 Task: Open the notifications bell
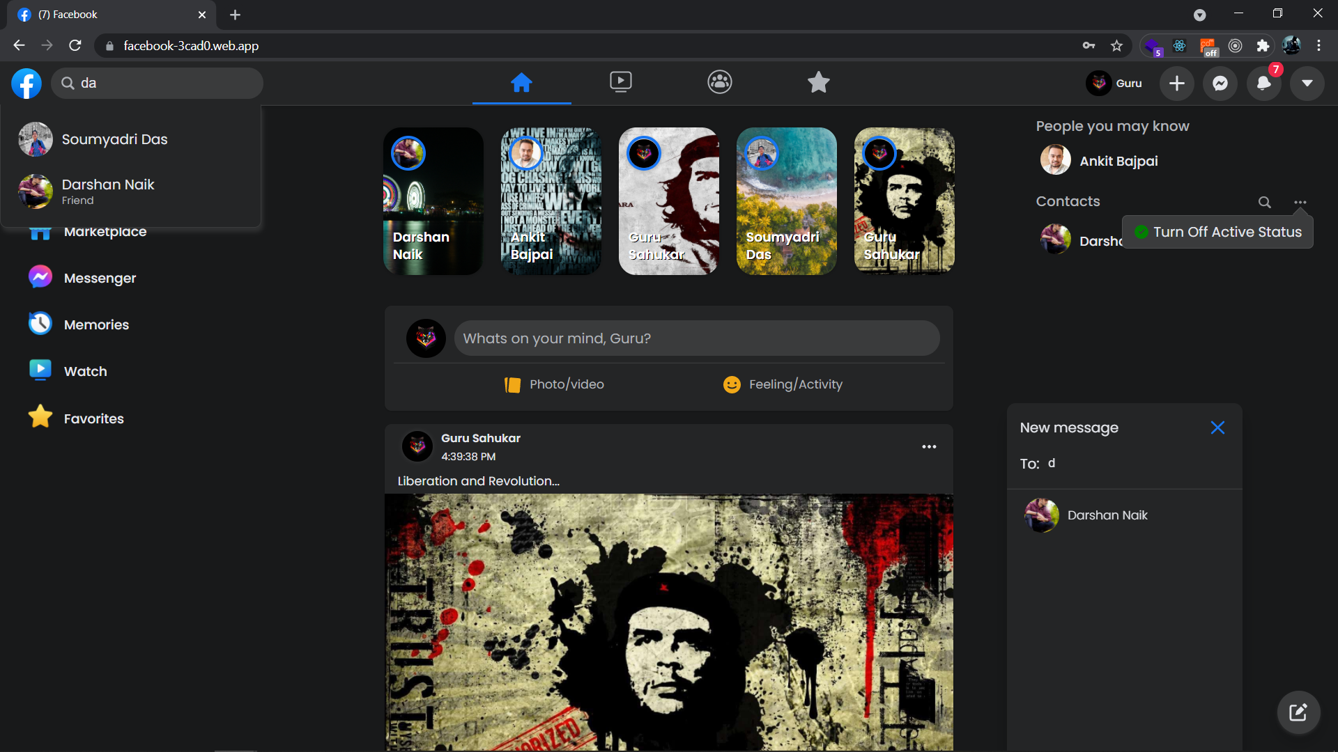click(1263, 84)
